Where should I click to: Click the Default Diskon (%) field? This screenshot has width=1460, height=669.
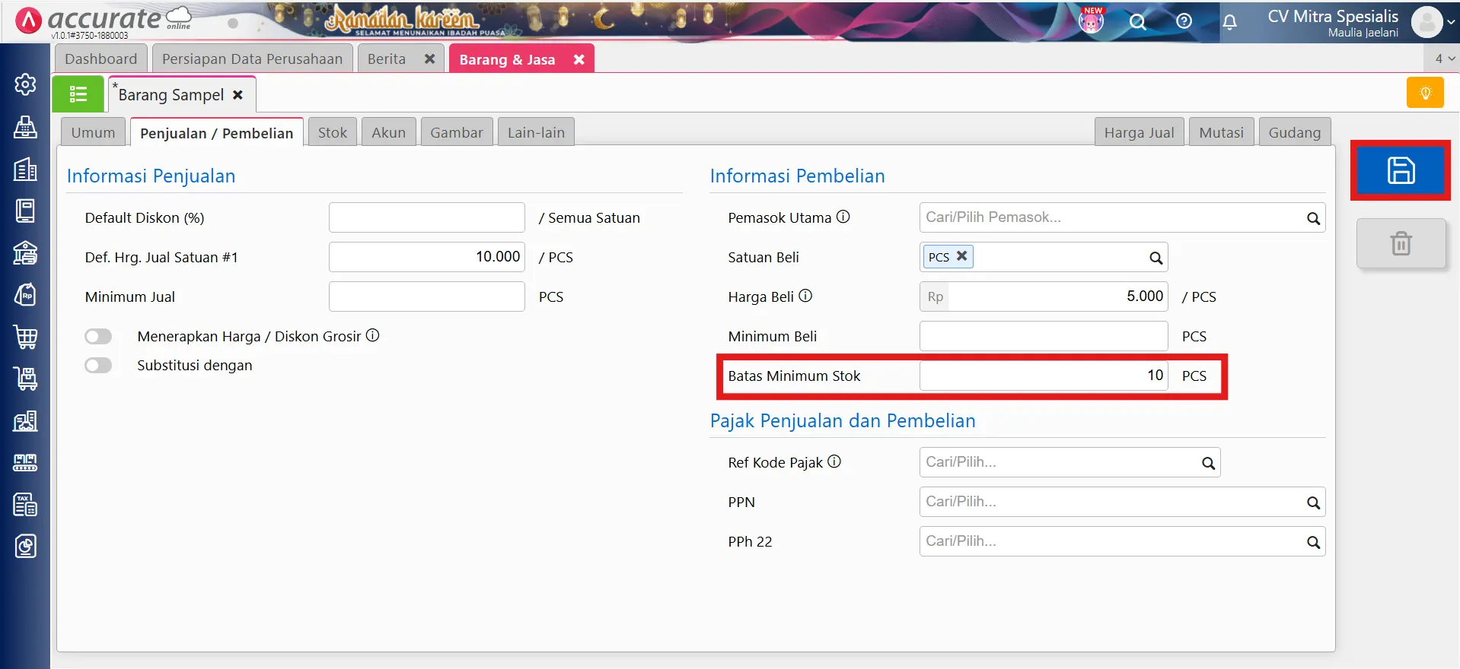(427, 217)
